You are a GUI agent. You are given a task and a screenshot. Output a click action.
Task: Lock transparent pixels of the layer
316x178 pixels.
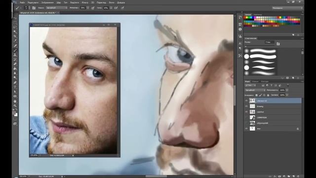(x=256, y=95)
